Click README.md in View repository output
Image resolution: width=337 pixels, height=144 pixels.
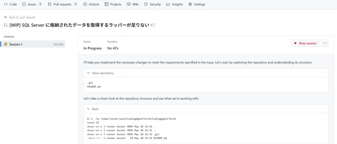[94, 87]
